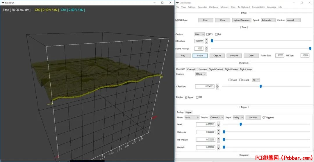Viewport: 314px width, 162px height.
Task: Click the Frame History input field
Action: (x=199, y=49)
